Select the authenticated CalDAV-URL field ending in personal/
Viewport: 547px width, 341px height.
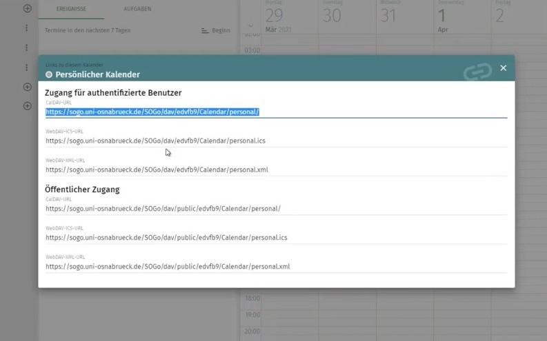(277, 112)
